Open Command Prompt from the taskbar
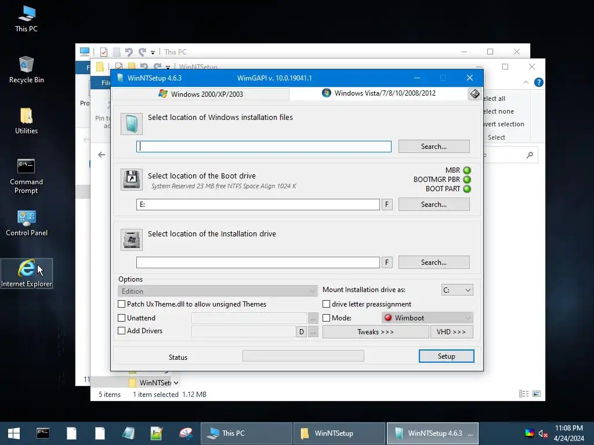This screenshot has width=594, height=445. [43, 433]
